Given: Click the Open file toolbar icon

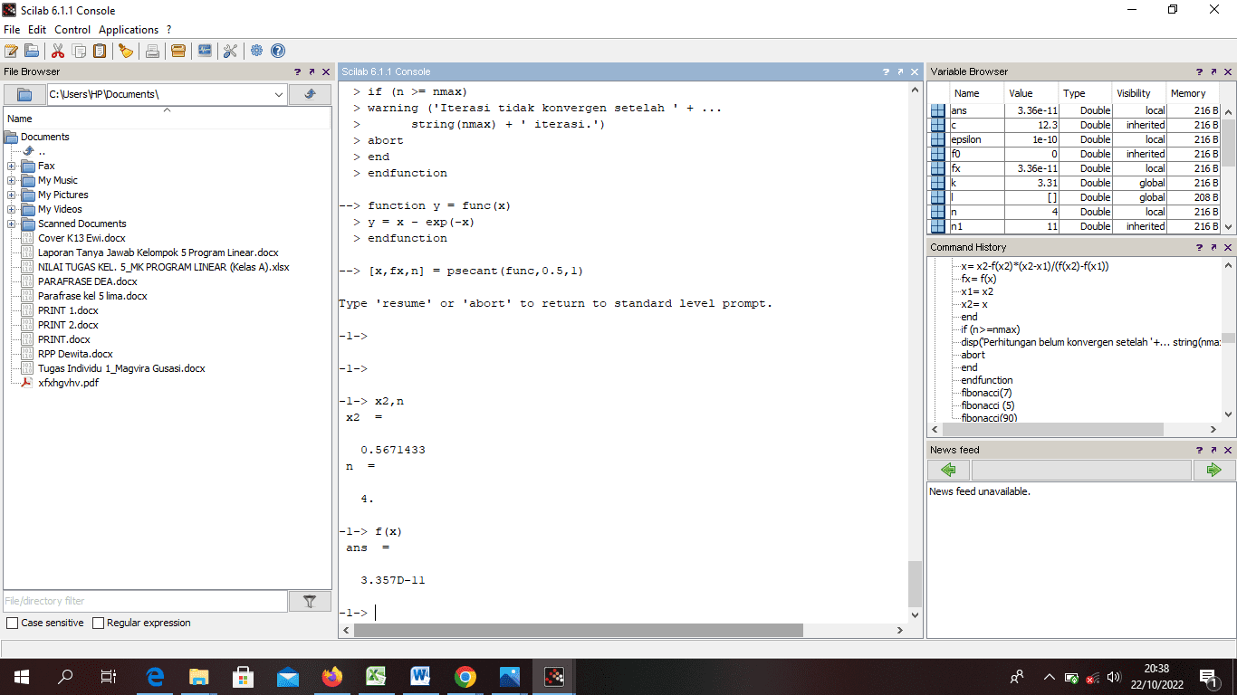Looking at the screenshot, I should [32, 51].
